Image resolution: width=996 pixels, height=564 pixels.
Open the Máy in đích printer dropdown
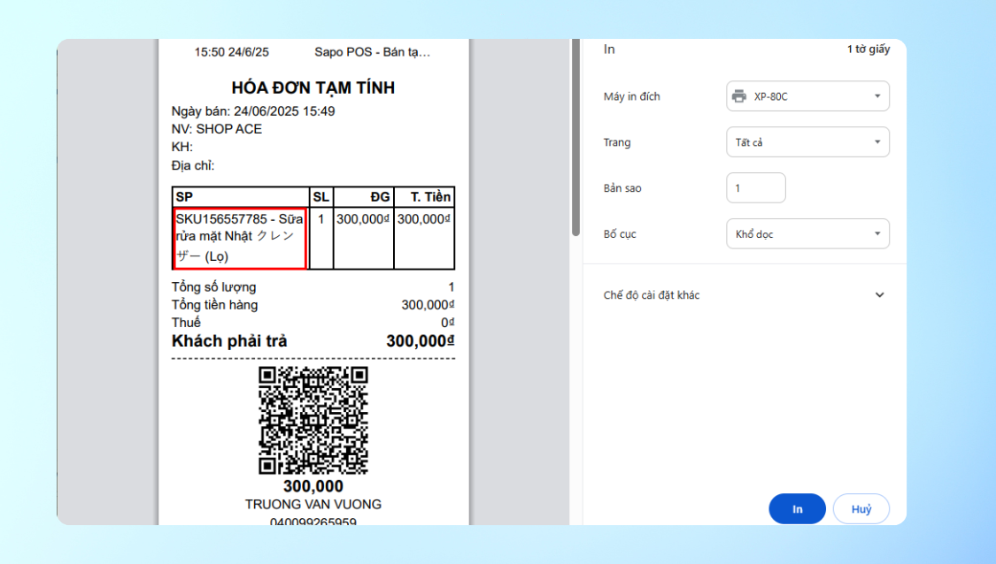[x=807, y=96]
